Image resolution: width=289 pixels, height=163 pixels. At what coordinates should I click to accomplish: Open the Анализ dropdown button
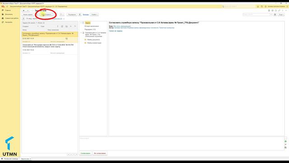tap(94, 14)
